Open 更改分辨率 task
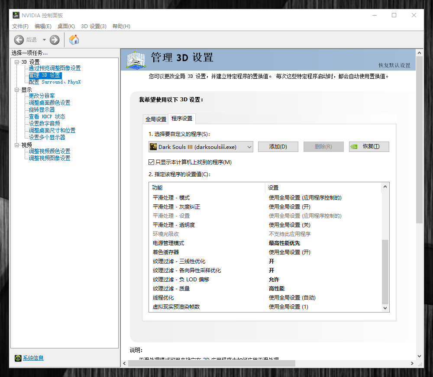 coord(42,96)
